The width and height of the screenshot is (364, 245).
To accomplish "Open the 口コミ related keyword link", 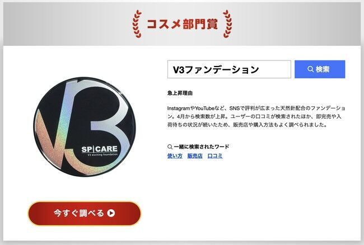I will click(x=215, y=156).
